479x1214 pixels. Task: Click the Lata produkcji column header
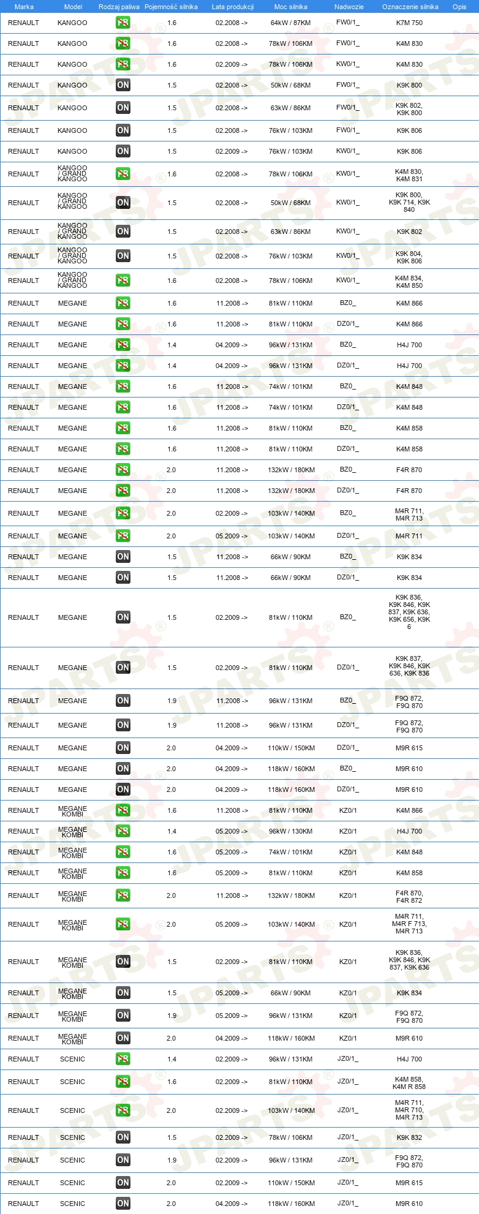[233, 7]
